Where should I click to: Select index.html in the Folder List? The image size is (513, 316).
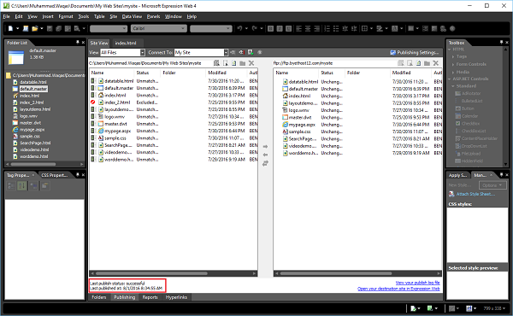[x=29, y=96]
